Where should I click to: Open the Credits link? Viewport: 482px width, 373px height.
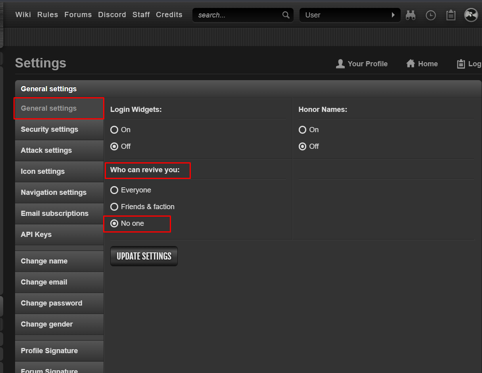click(169, 15)
